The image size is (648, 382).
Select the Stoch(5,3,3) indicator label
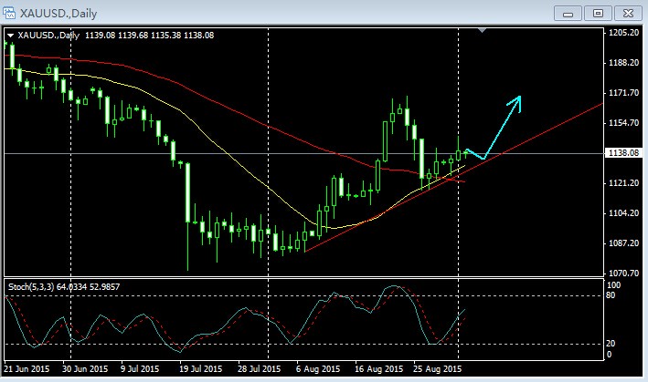[31, 287]
